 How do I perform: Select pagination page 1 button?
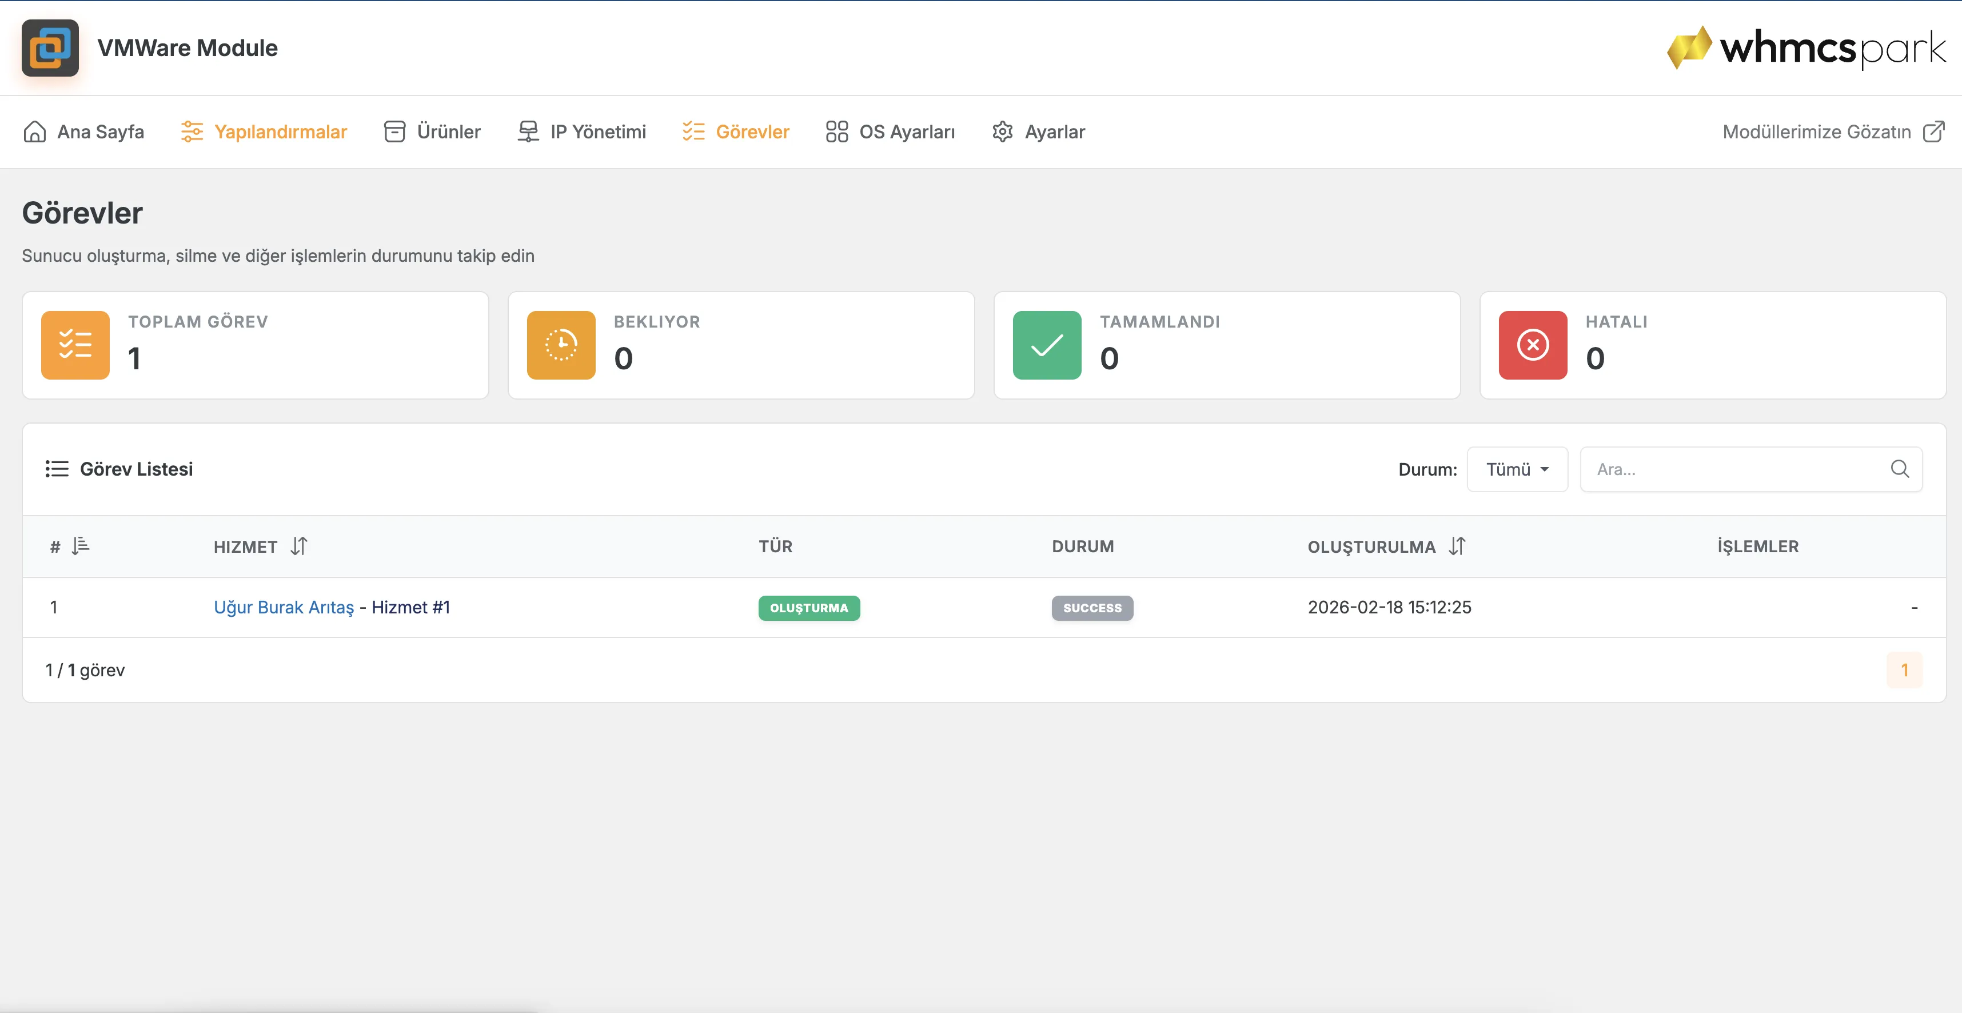click(1904, 670)
